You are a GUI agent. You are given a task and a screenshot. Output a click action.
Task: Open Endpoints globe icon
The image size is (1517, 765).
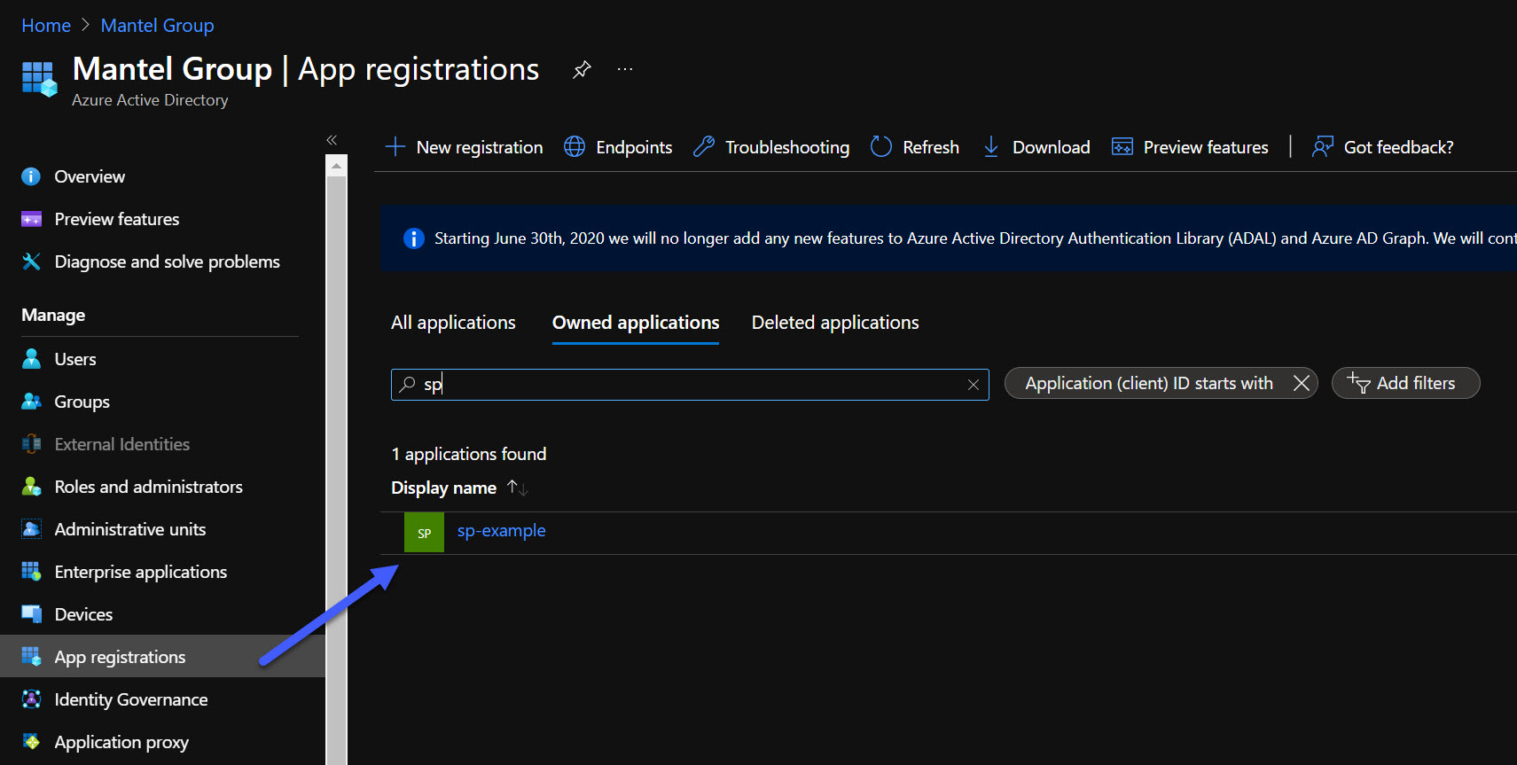pos(575,147)
